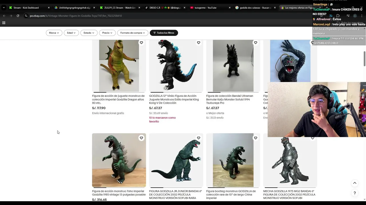This screenshot has width=366, height=205.
Task: Open the Edad filter dropdown
Action: point(71,33)
